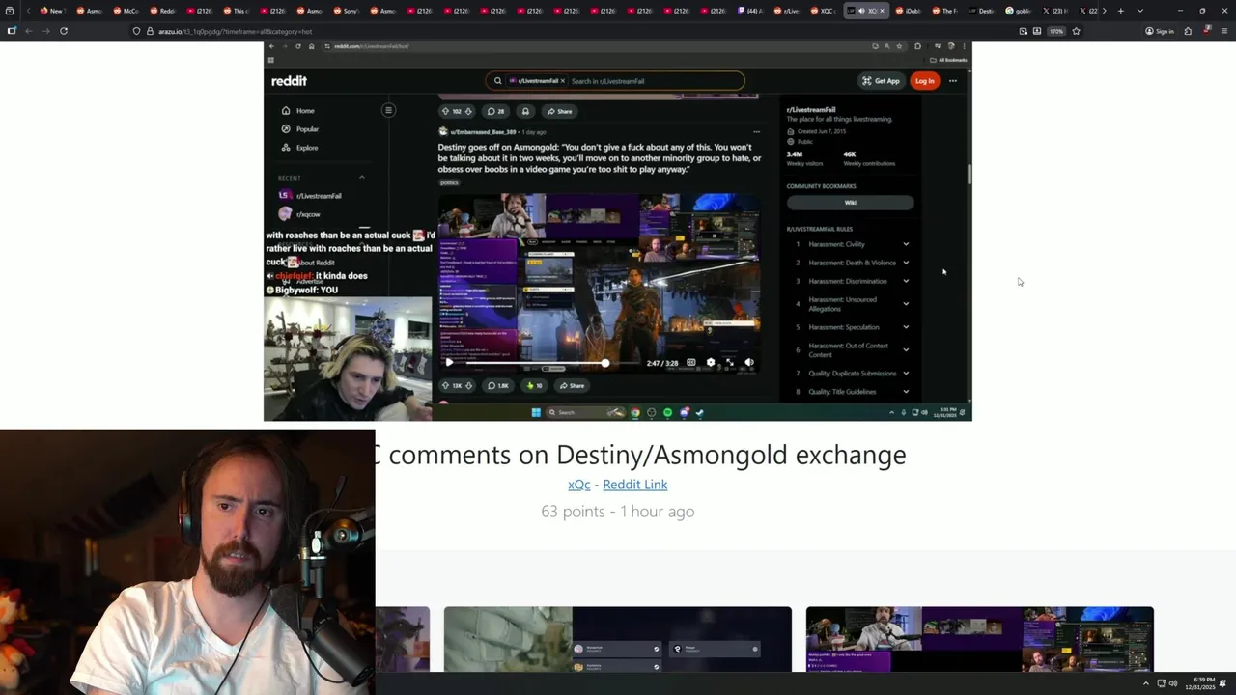Screen dimensions: 1236x695
Task: Click Sign in in the browser toolbar
Action: pos(1160,31)
